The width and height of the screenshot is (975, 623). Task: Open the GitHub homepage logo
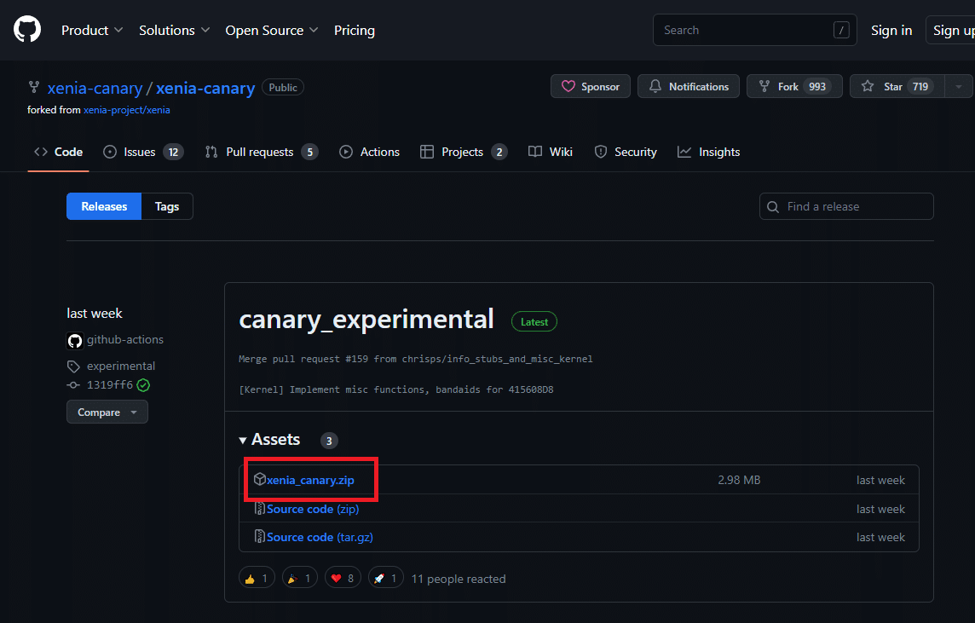coord(27,30)
